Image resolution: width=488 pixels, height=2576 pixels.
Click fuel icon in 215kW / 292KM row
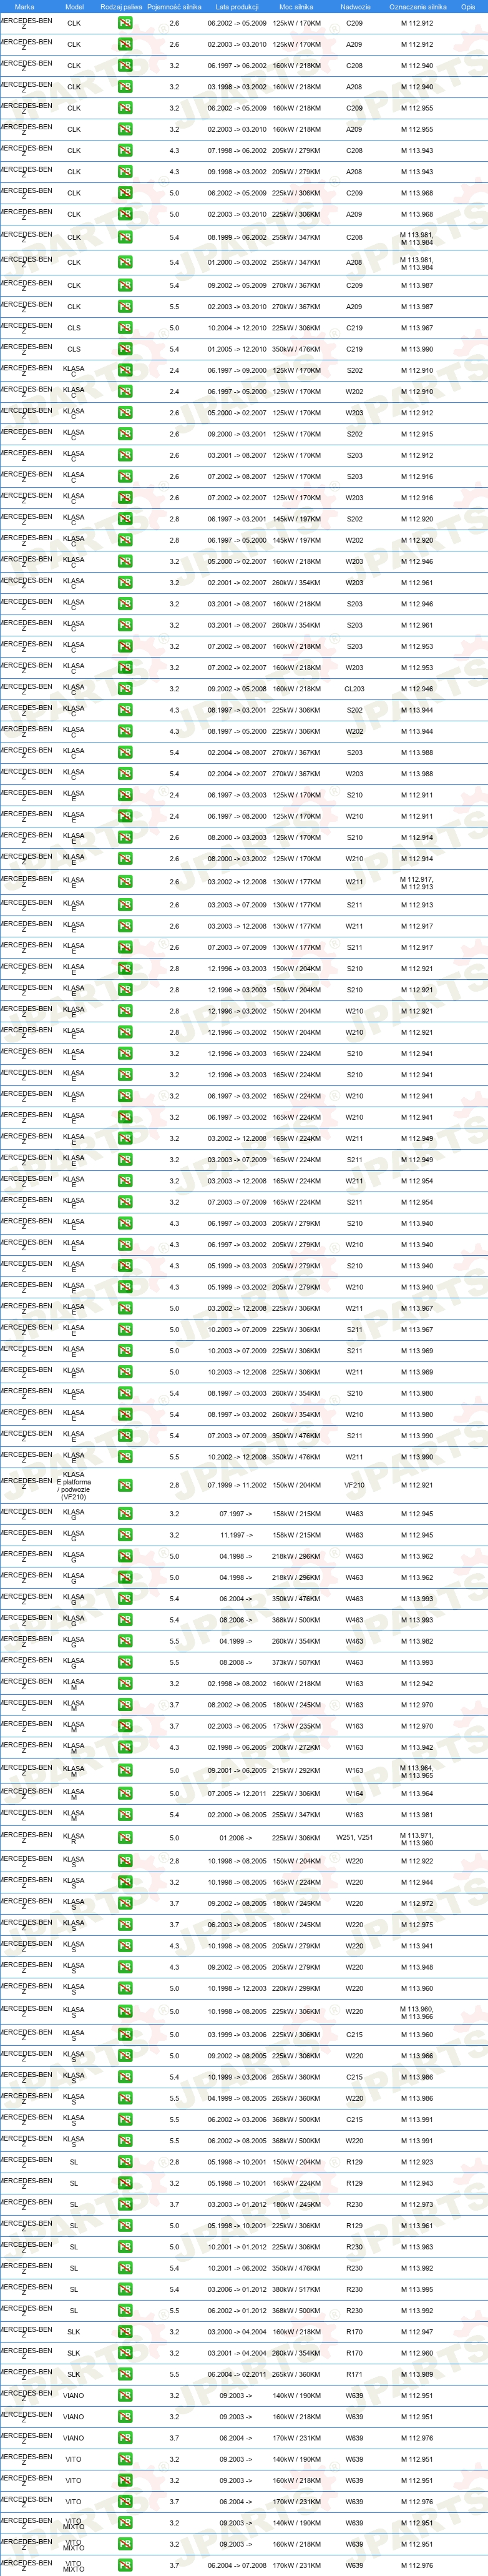click(124, 1770)
